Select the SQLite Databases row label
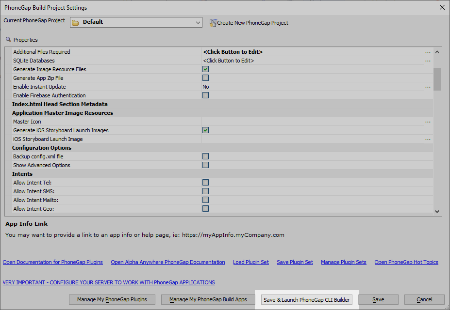The width and height of the screenshot is (450, 310). pos(34,61)
